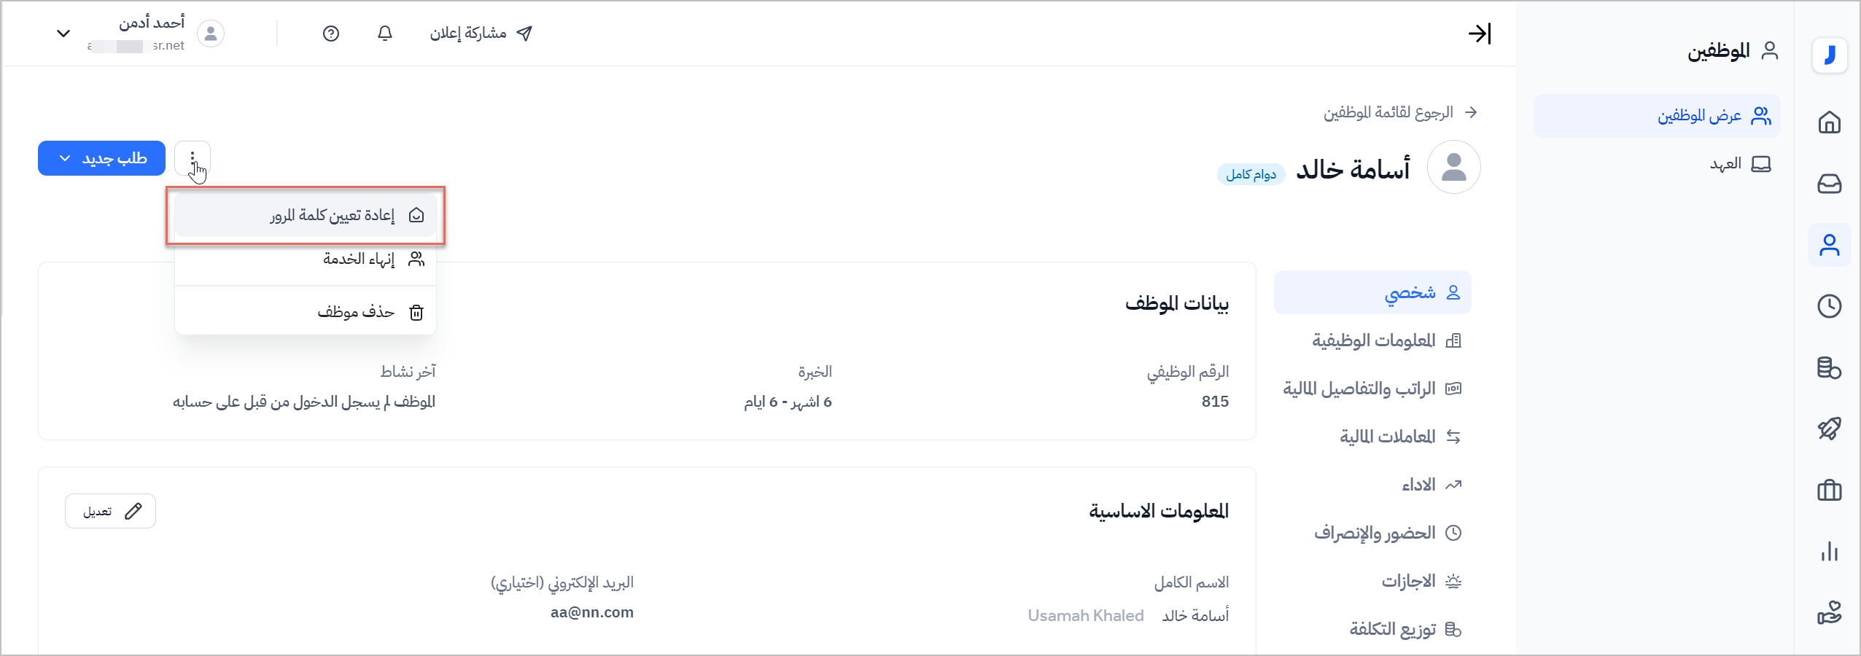1861x656 pixels.
Task: Open the inbox tray sidebar icon
Action: [1829, 183]
